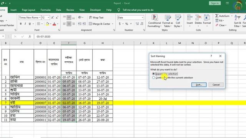Click AutoSum button
This screenshot has width=246, height=138.
pos(222,16)
